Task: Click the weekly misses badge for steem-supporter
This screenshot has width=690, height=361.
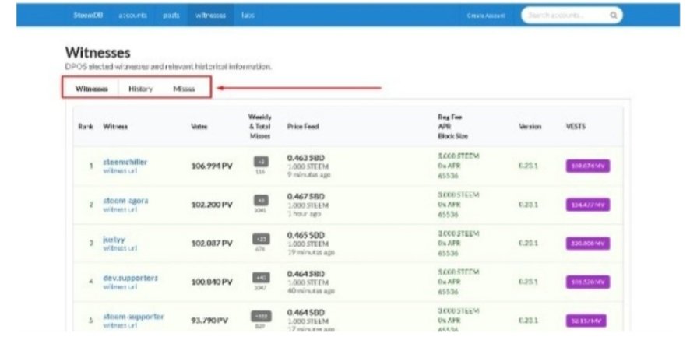Action: 261,317
